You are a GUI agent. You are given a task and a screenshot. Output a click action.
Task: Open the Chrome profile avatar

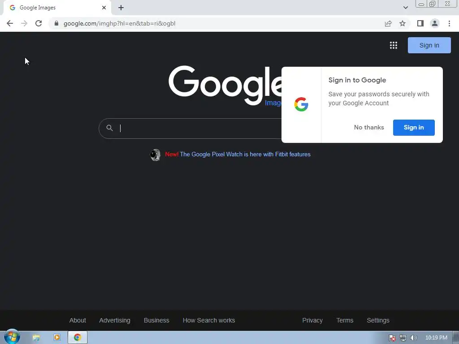tap(435, 23)
